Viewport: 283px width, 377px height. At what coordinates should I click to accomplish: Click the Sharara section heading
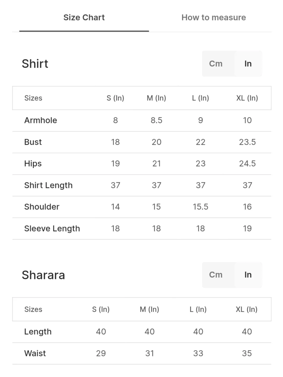pos(43,275)
